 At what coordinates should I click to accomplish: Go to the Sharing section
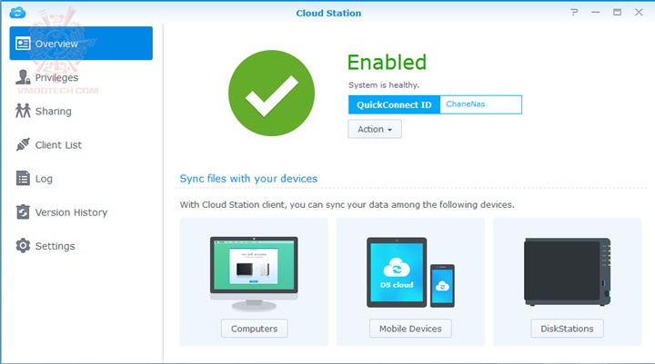coord(54,112)
